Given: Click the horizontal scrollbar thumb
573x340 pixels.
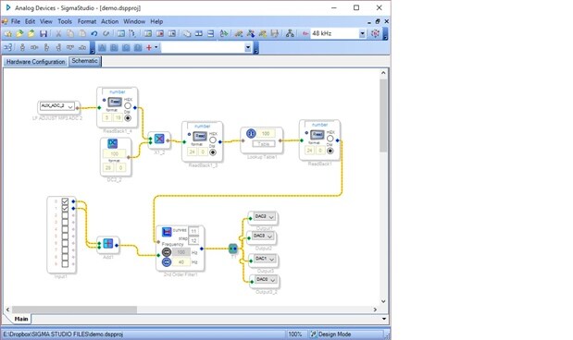Looking at the screenshot, I should [74, 310].
